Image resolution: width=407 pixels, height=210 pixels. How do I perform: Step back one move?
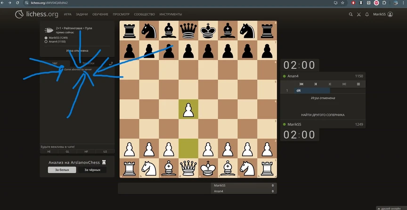click(x=316, y=84)
